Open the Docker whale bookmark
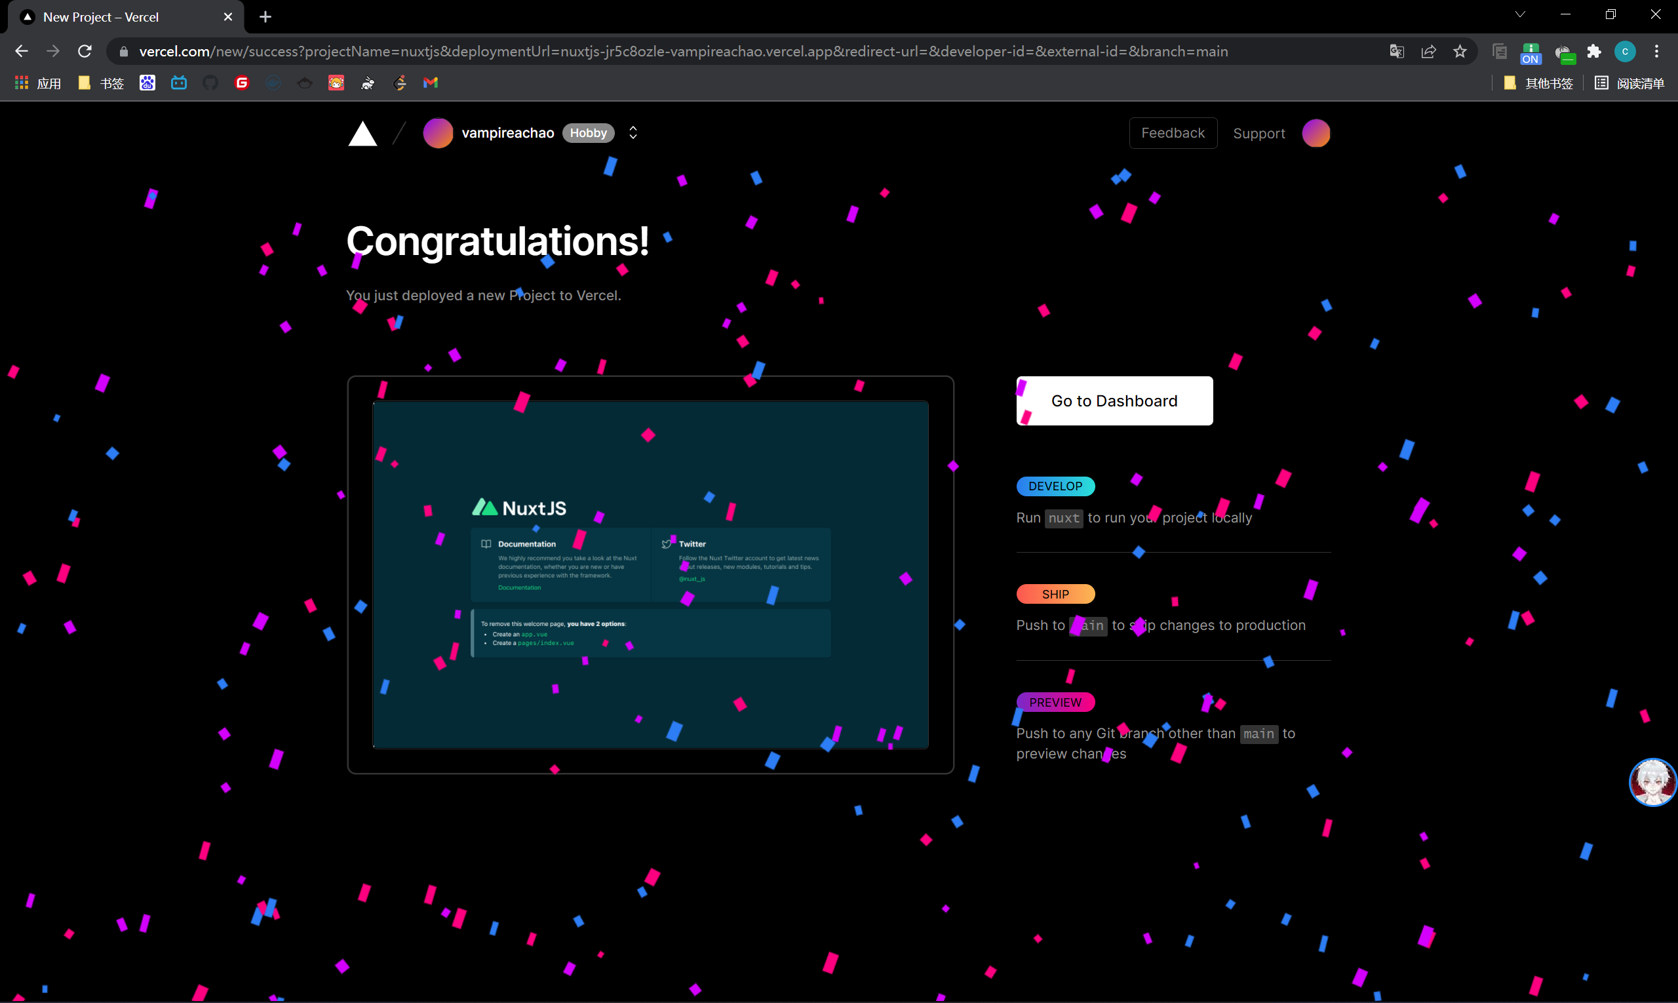Image resolution: width=1678 pixels, height=1003 pixels. (x=273, y=83)
